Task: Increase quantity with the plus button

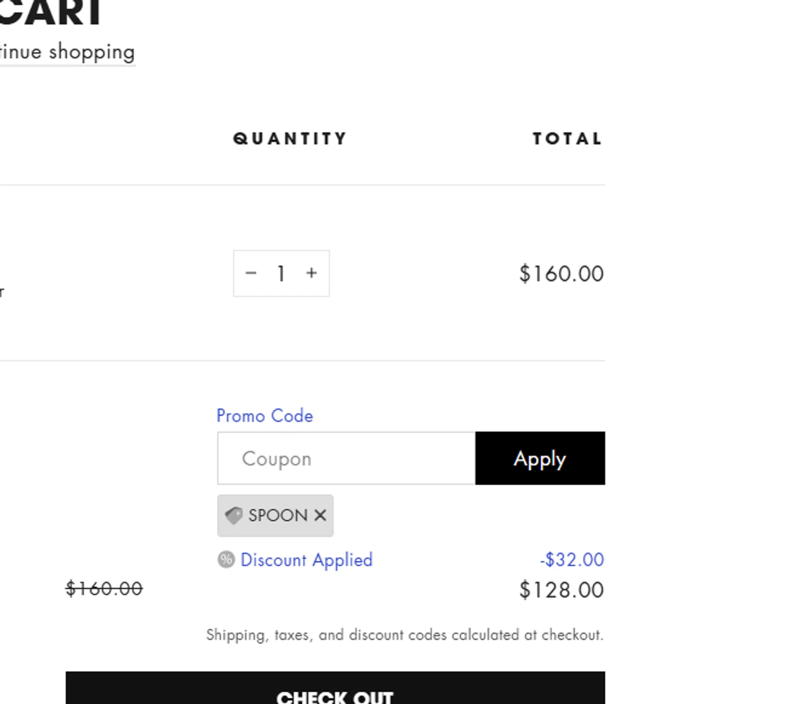Action: [312, 273]
